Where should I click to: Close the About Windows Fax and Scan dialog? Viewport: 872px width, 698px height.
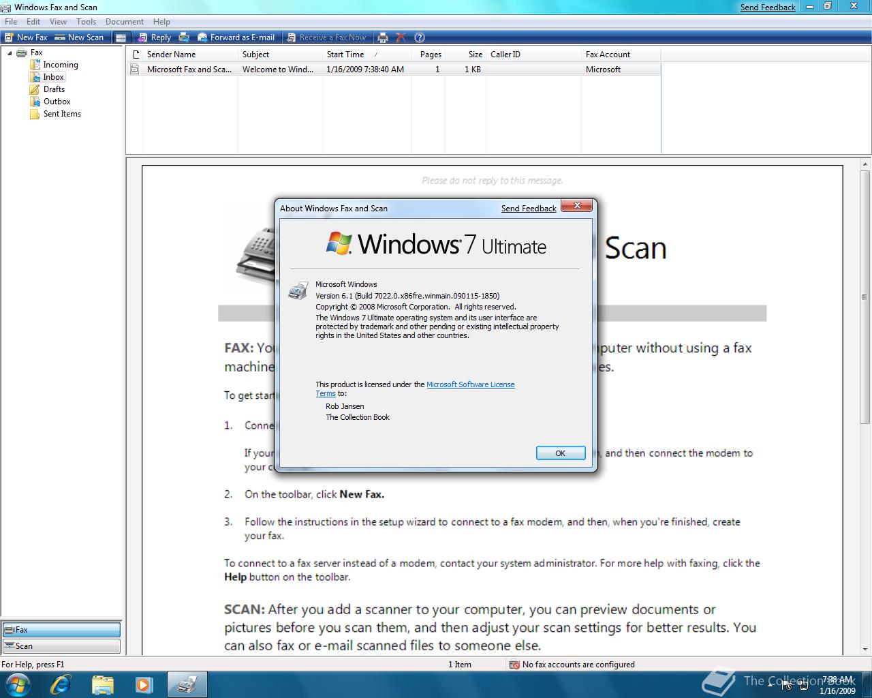(577, 206)
